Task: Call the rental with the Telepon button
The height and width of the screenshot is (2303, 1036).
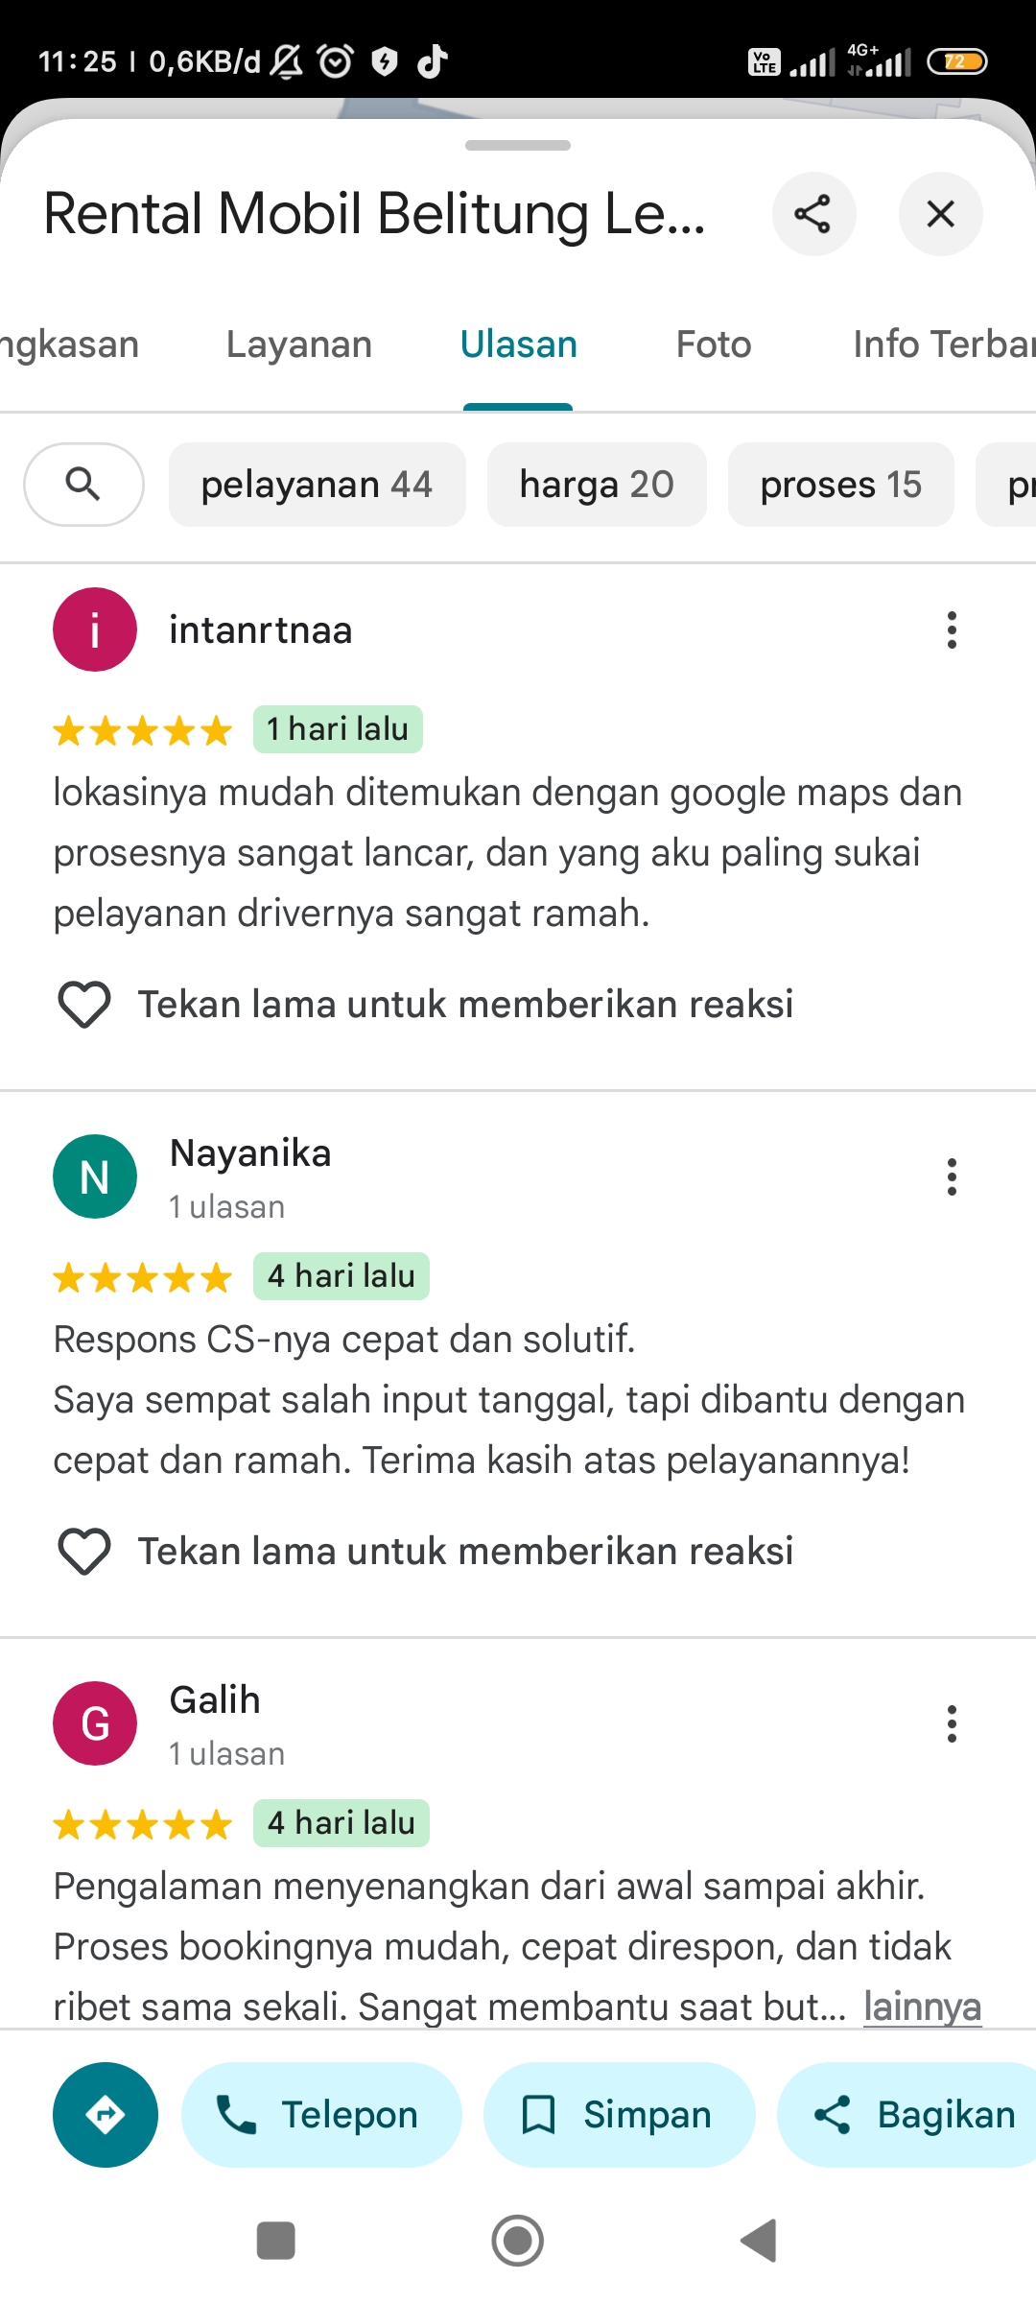Action: [321, 2115]
